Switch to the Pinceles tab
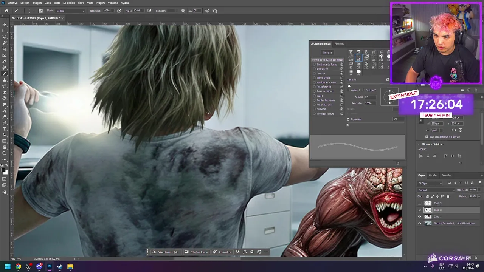Screen dimensions: 484x272 [x=339, y=44]
